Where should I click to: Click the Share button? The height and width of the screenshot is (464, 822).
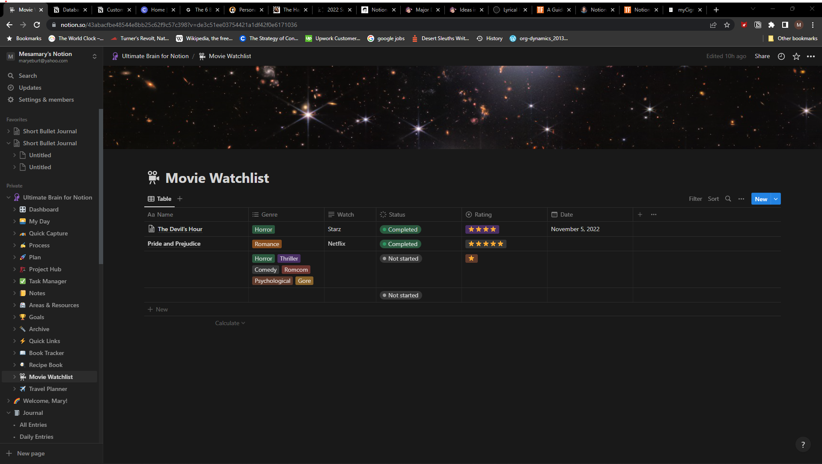tap(762, 56)
